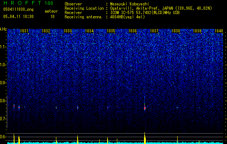
Task: Click the 'meteor' count label
Action: pos(51,11)
